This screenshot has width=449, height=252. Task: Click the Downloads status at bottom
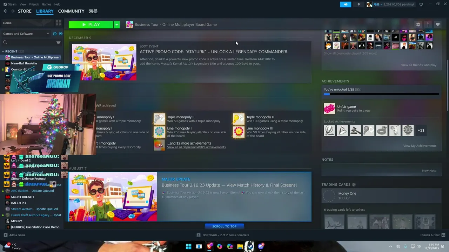223,235
